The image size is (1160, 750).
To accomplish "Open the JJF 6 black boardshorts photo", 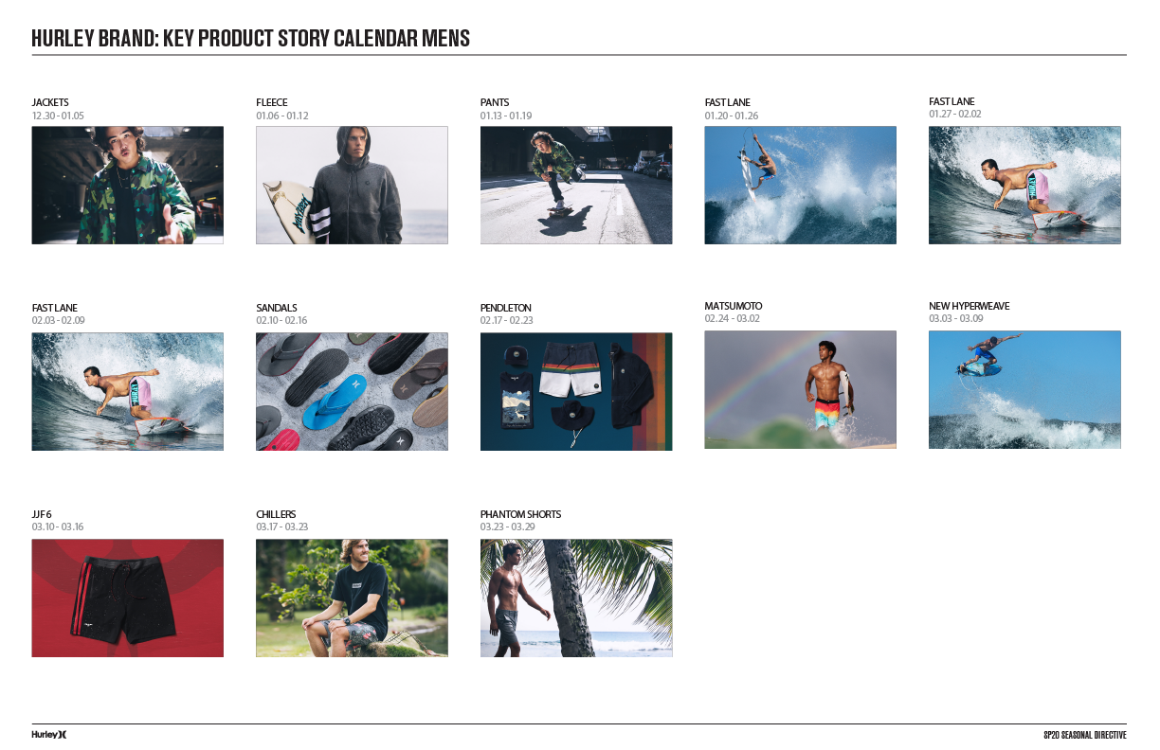I will coord(128,598).
